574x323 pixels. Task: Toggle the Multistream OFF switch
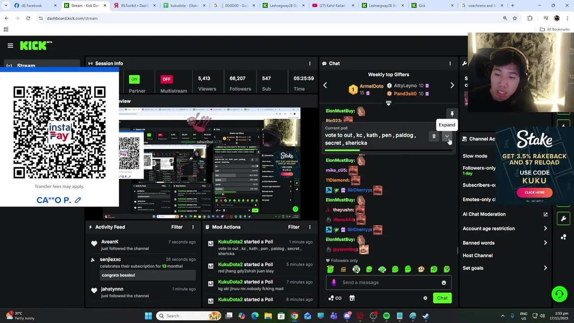pos(166,79)
